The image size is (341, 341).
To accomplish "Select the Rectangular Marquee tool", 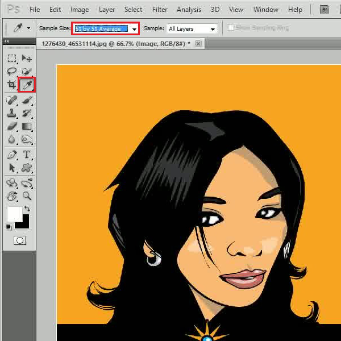I will [x=12, y=59].
